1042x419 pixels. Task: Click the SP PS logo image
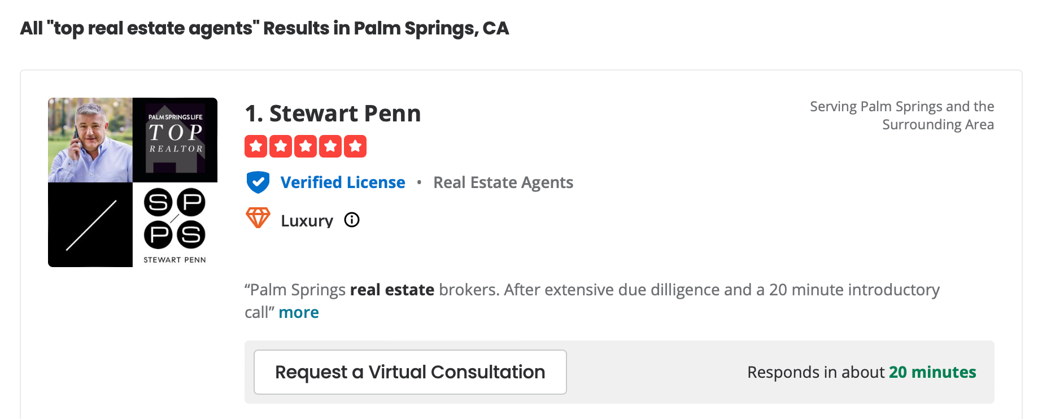[175, 225]
